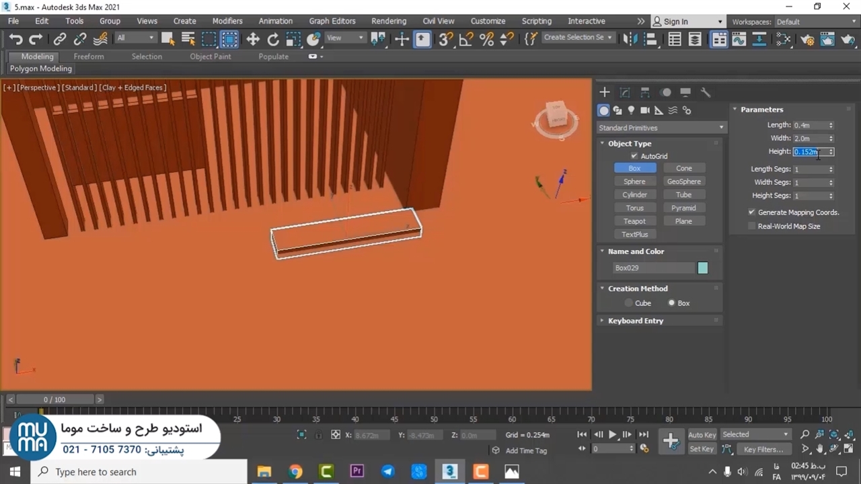Open the Standard Primitives dropdown
Screen dimensions: 861x484
(661, 128)
